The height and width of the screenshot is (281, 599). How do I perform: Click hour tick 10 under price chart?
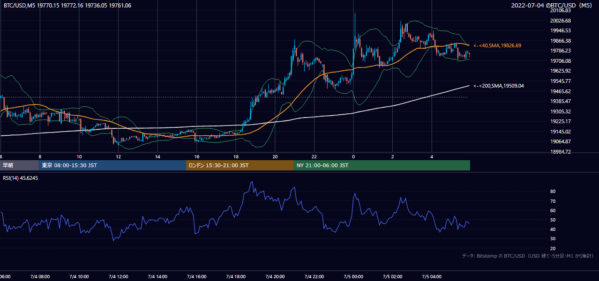pos(79,157)
